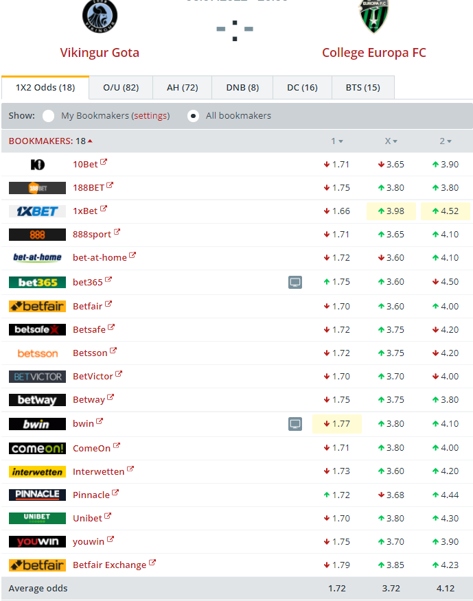Click the Vikingur Gota team crest
Image resolution: width=473 pixels, height=601 pixels.
(100, 15)
